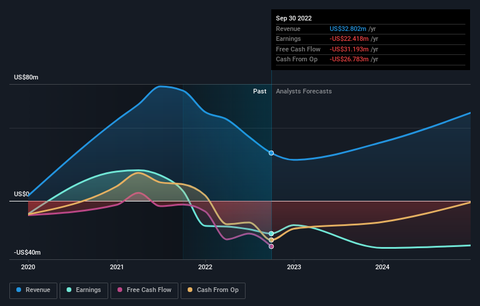Image resolution: width=480 pixels, height=306 pixels.
Task: Click the orange Cash From Op data marker
Action: pyautogui.click(x=271, y=240)
